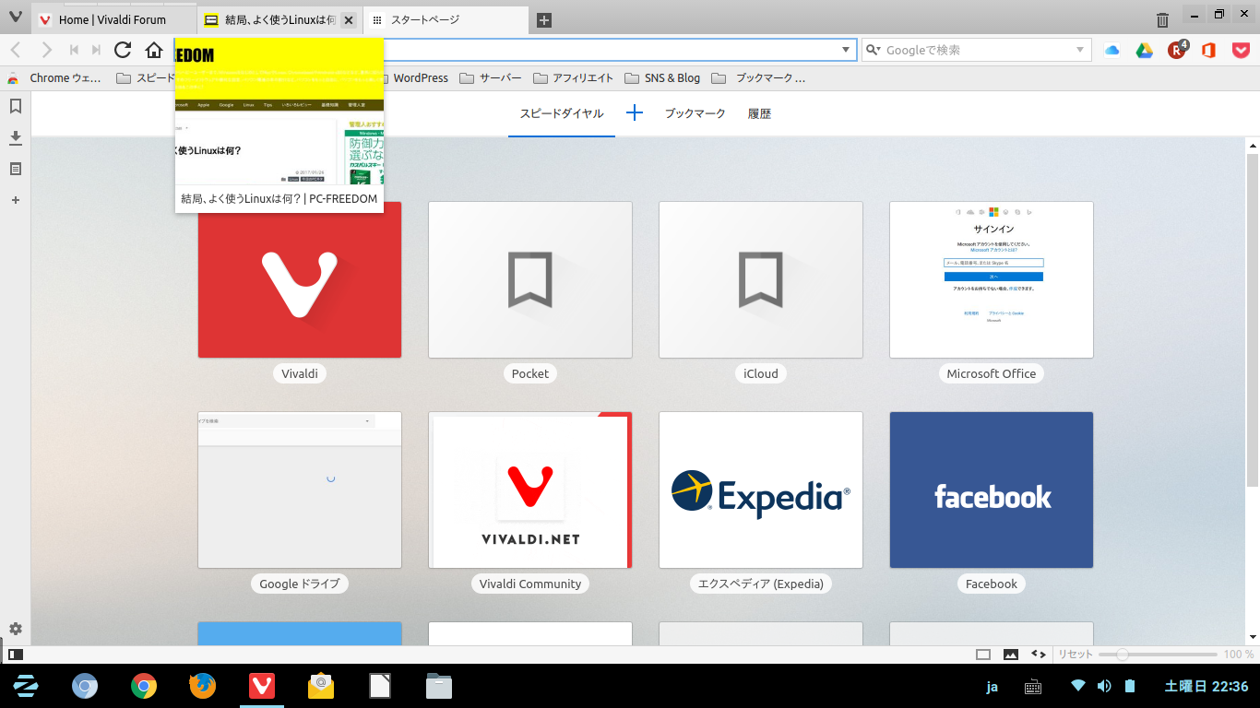Click the reload page button

click(122, 50)
